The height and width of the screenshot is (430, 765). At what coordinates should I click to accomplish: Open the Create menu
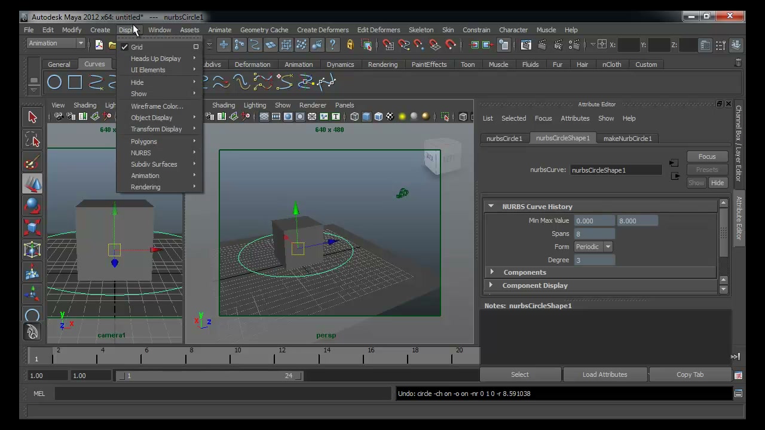coord(100,30)
